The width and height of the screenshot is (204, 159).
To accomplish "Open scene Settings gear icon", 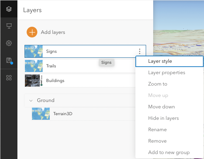I will [x=9, y=43].
